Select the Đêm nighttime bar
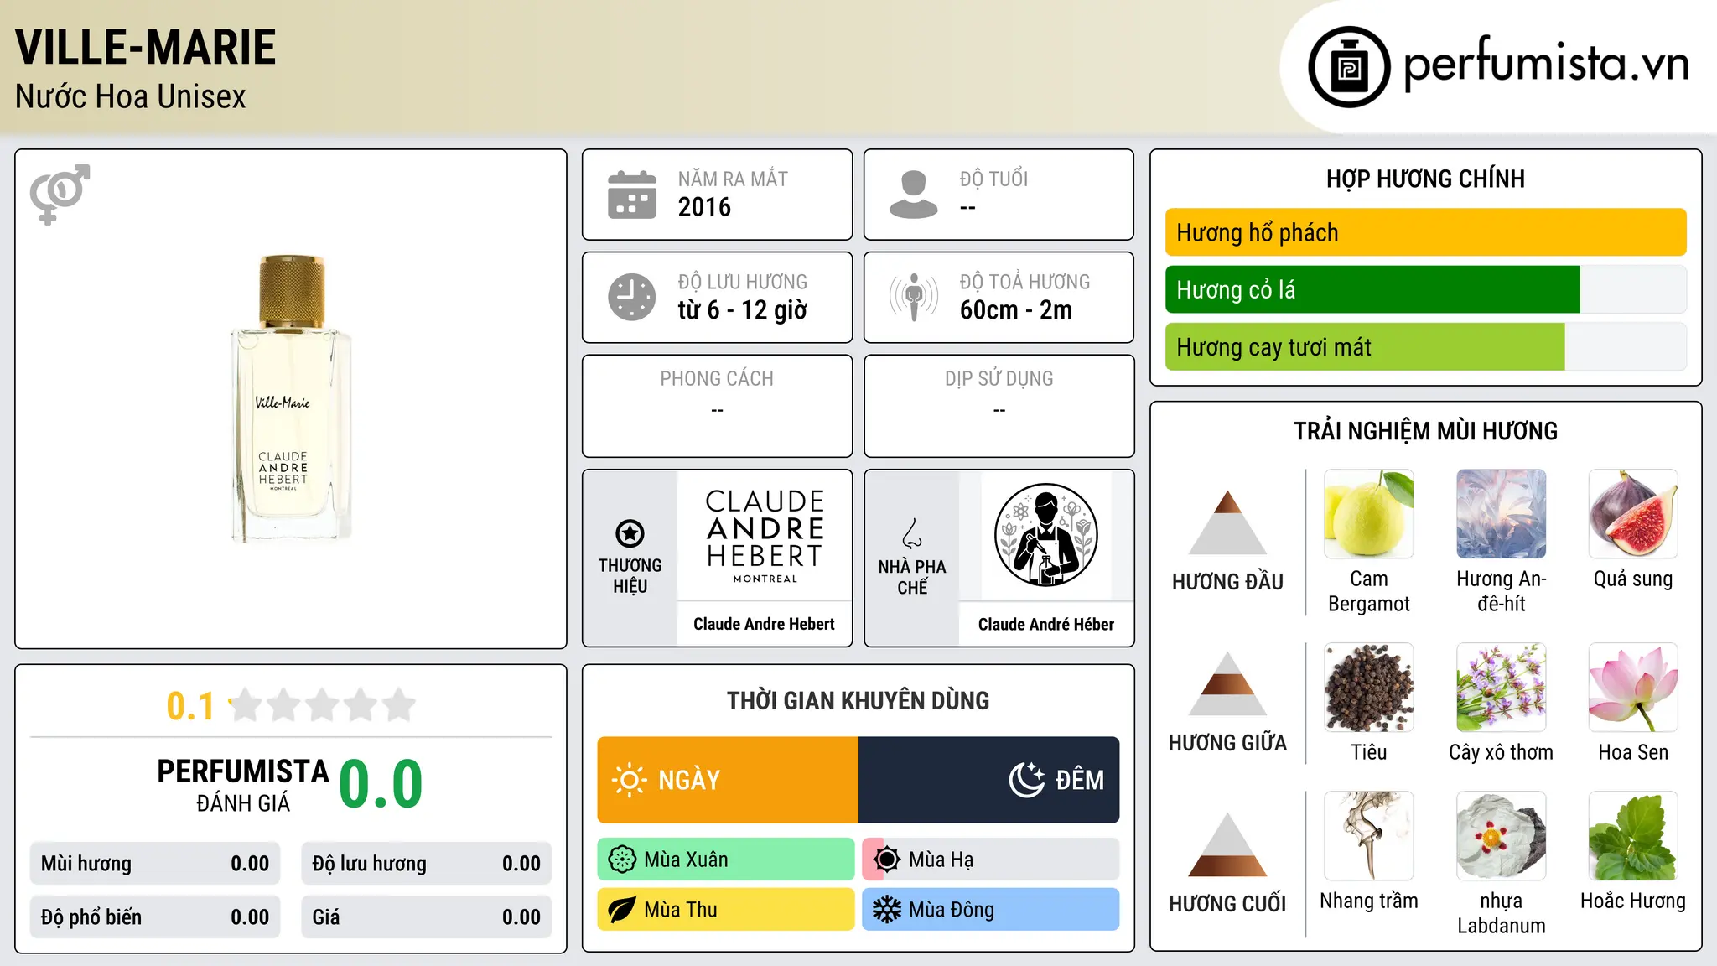 click(x=989, y=780)
